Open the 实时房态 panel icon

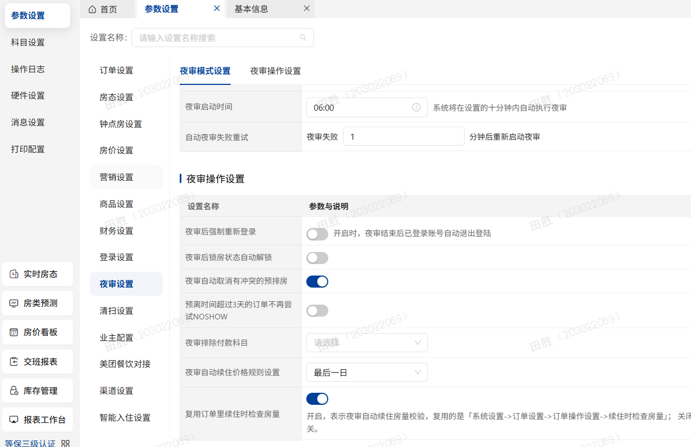[x=14, y=273]
